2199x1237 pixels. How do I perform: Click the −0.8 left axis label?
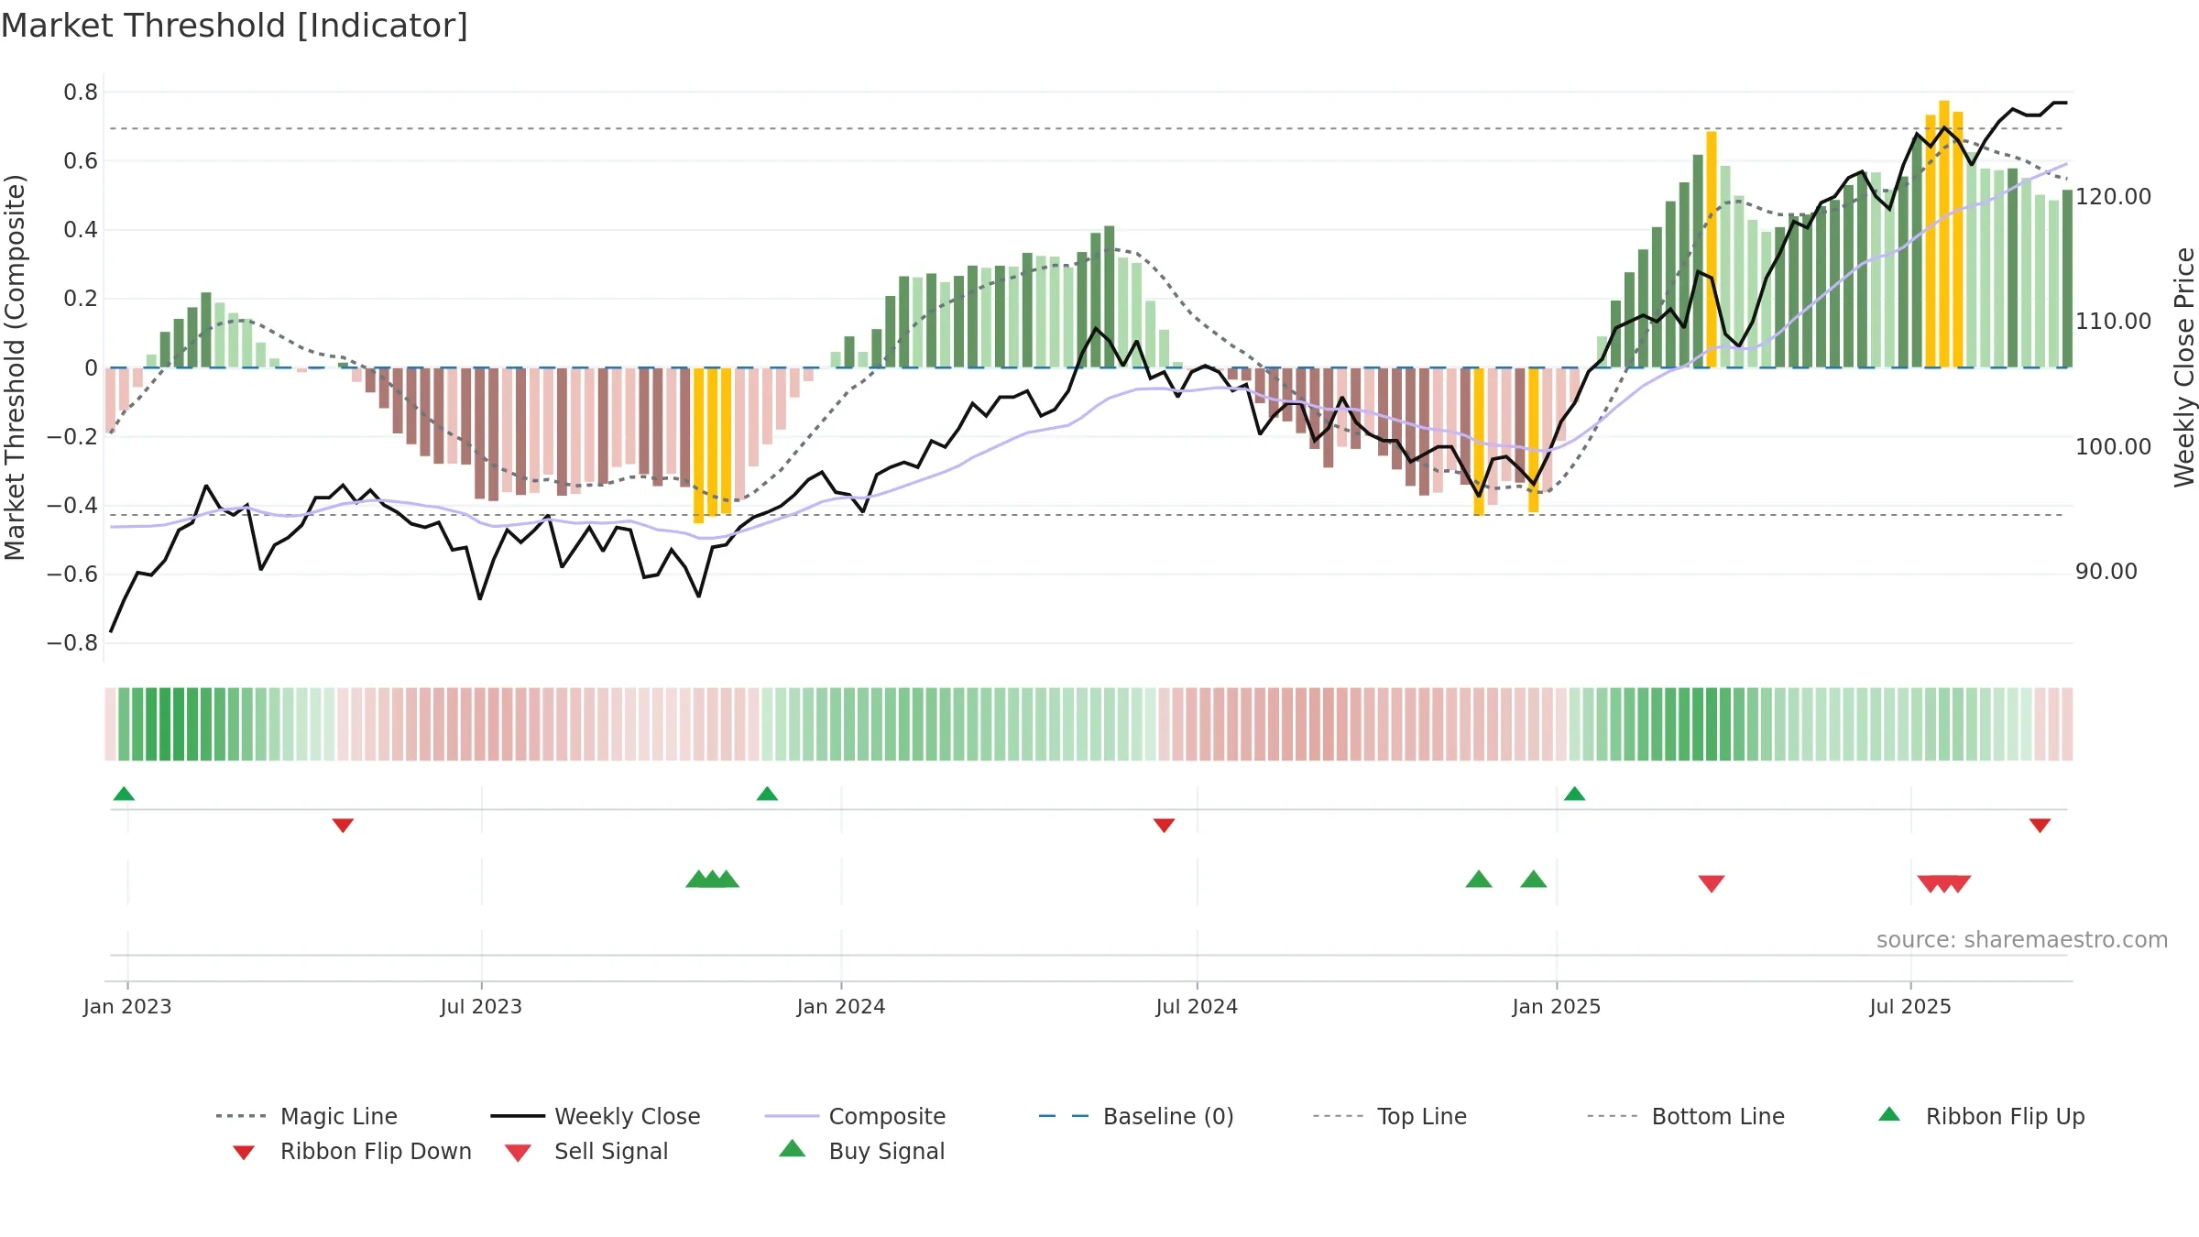(72, 642)
